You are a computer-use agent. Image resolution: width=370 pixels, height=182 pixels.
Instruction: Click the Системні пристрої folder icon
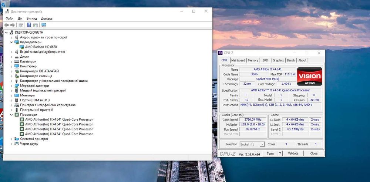click(17, 139)
